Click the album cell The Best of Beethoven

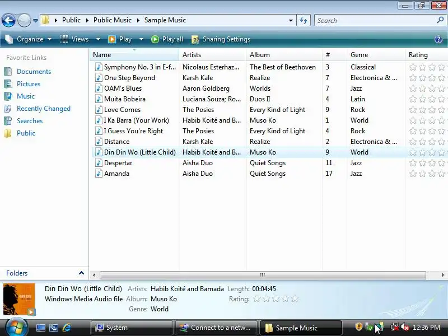[x=283, y=67]
